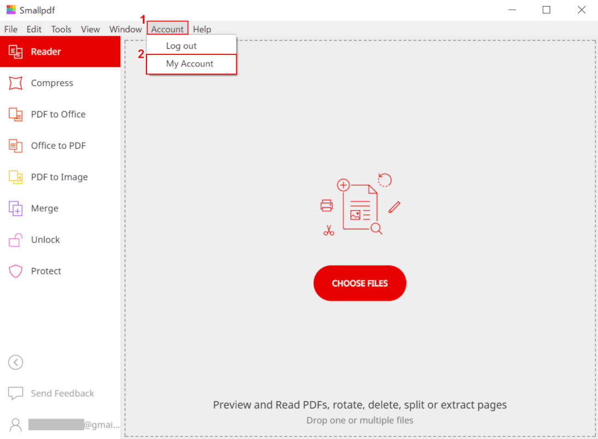Open the Tools menu

pyautogui.click(x=61, y=30)
